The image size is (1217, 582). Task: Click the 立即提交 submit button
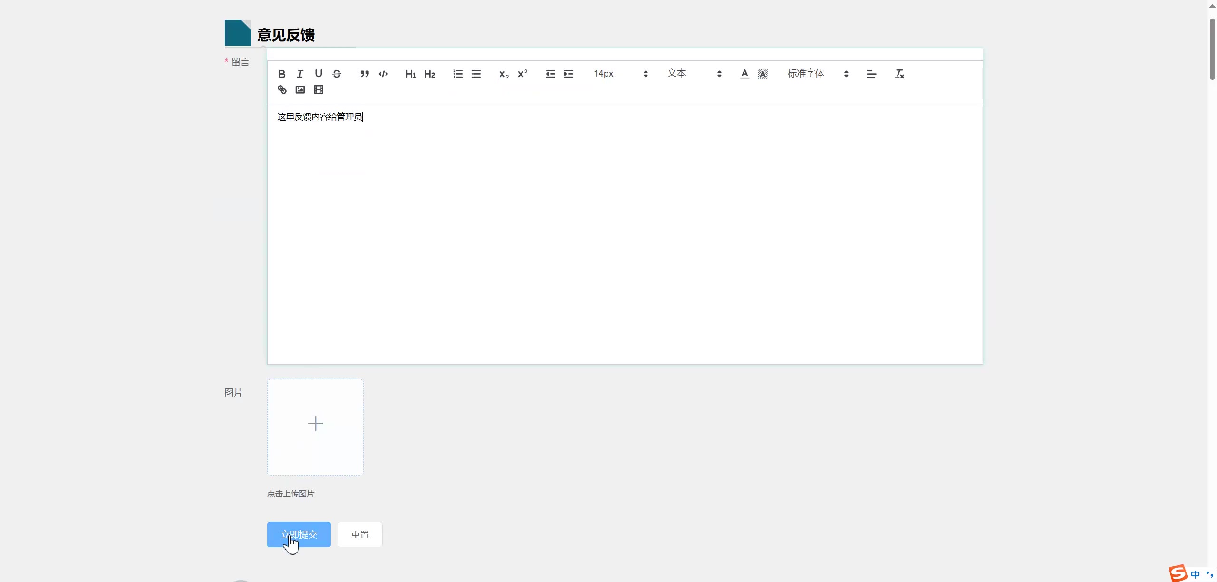click(299, 534)
